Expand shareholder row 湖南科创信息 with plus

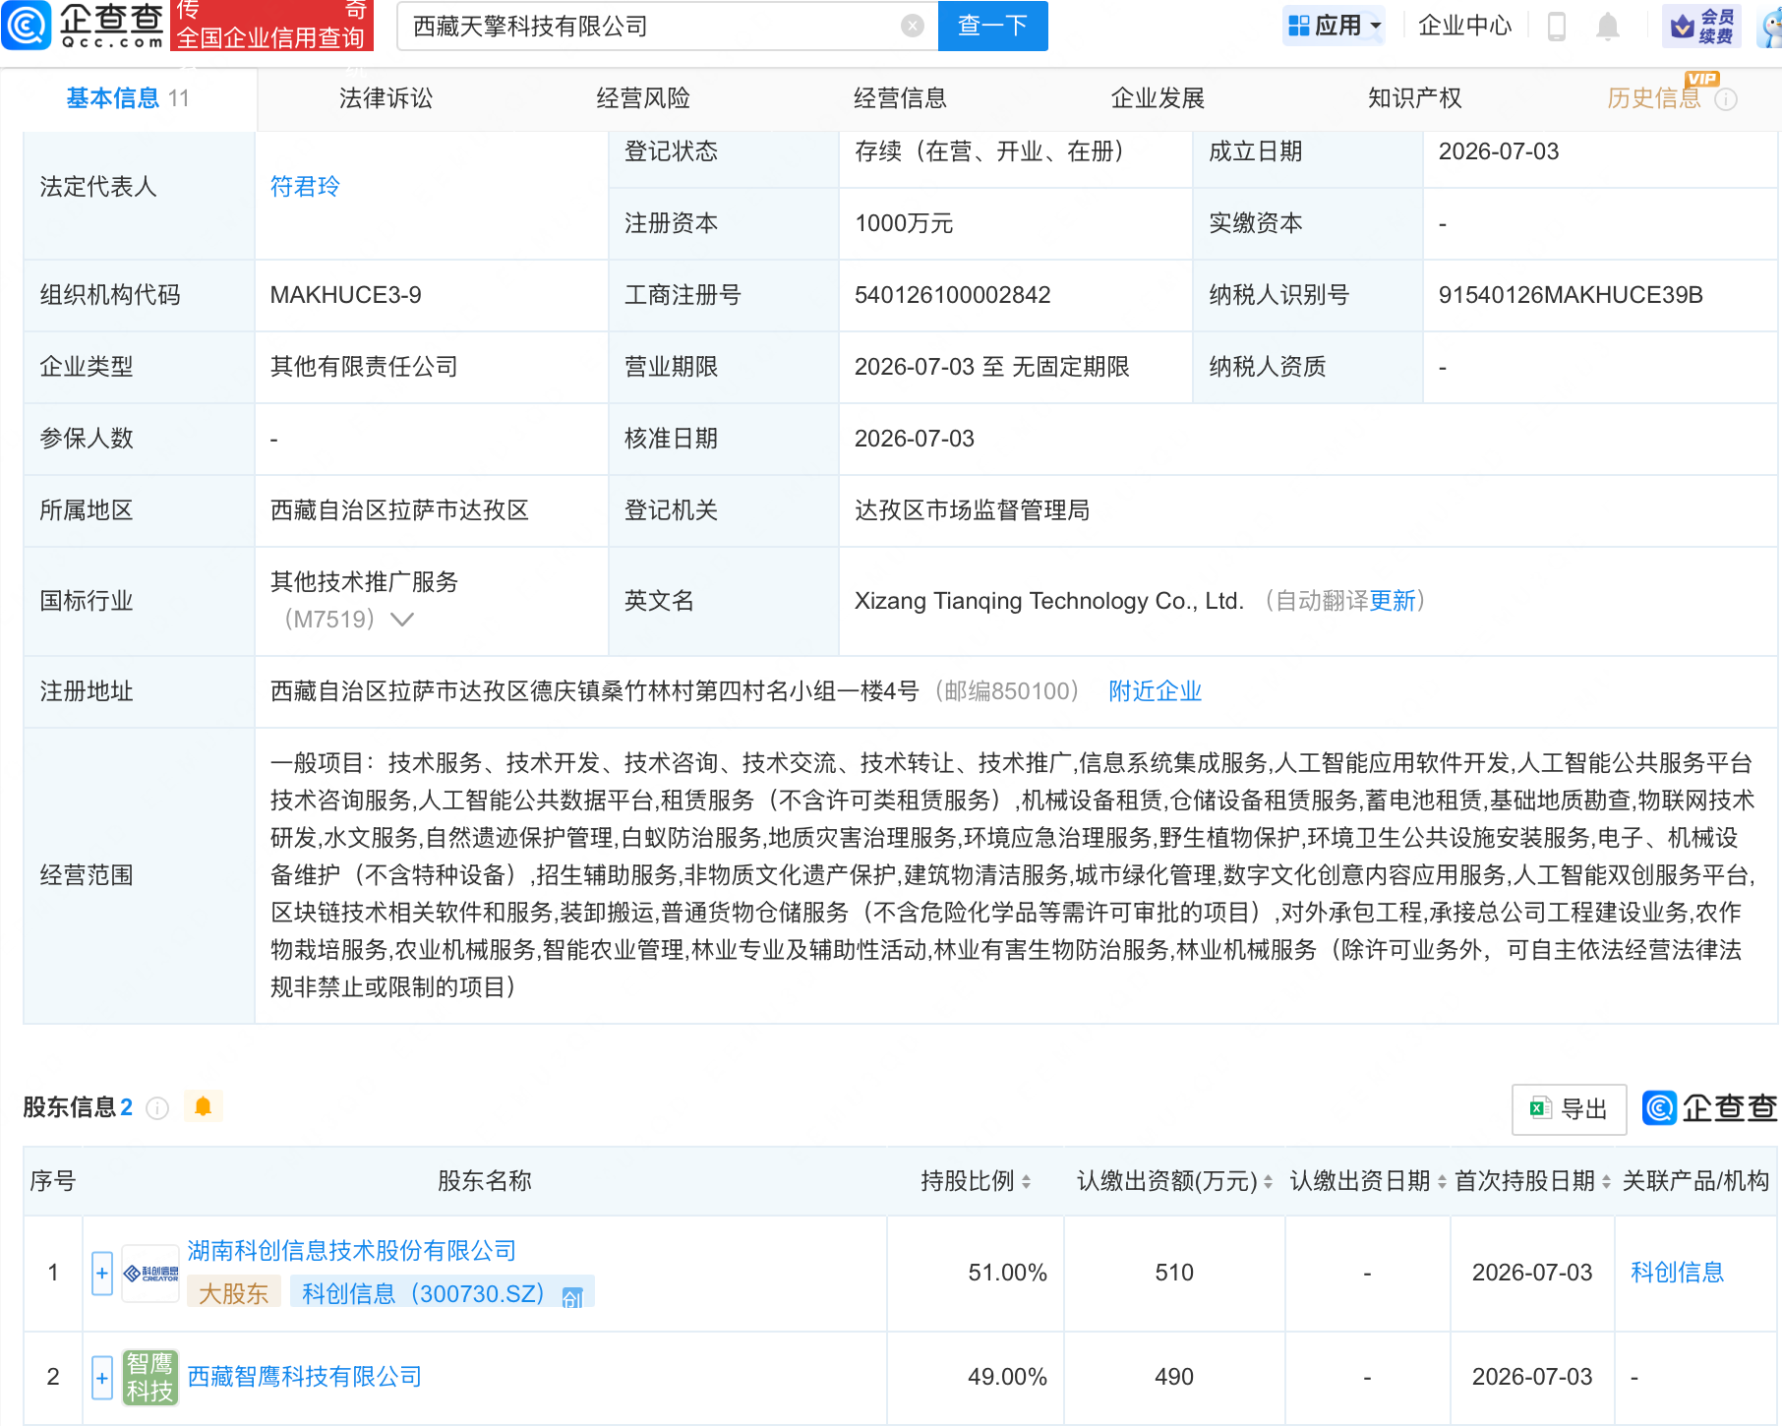point(102,1274)
